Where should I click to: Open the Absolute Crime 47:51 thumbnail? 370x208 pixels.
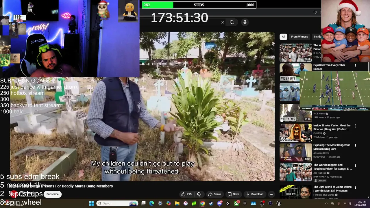click(x=296, y=152)
